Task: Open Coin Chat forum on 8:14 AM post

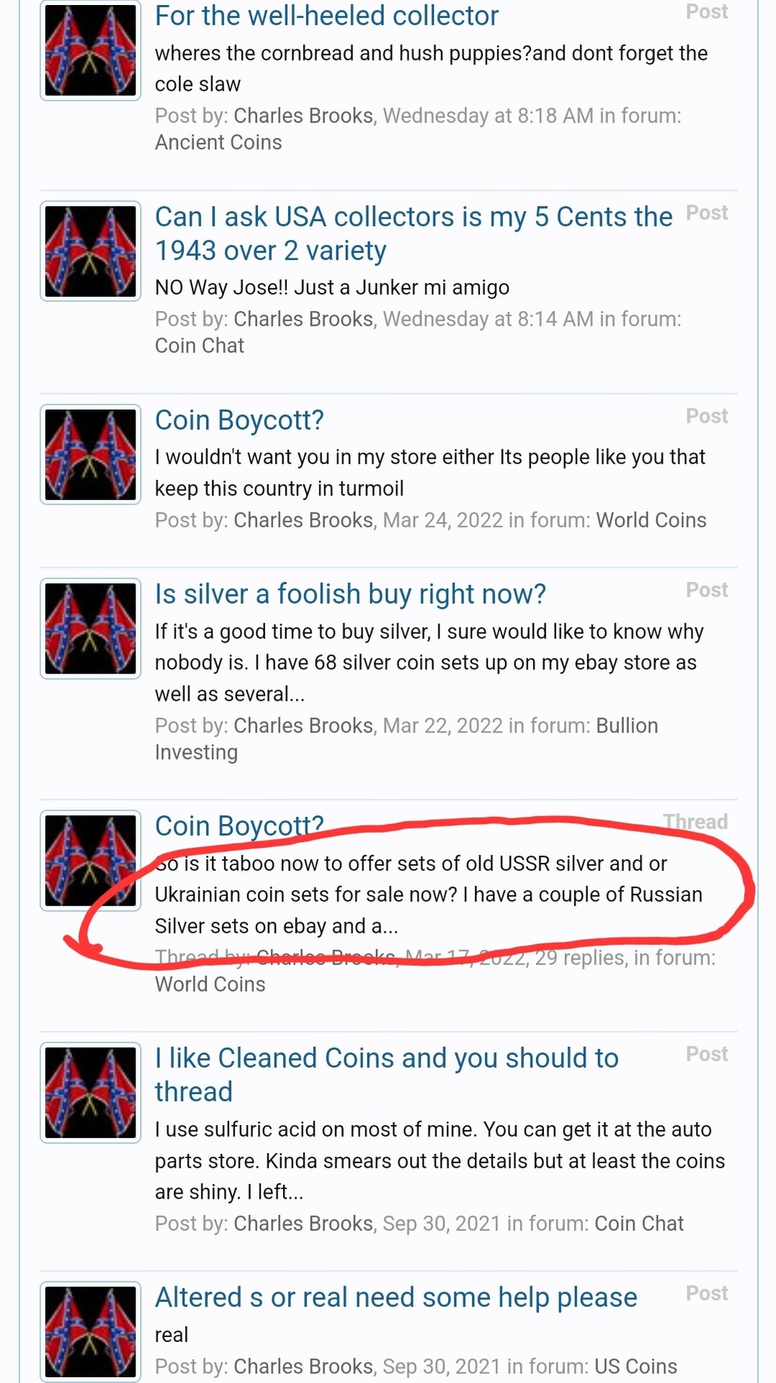Action: pos(200,346)
